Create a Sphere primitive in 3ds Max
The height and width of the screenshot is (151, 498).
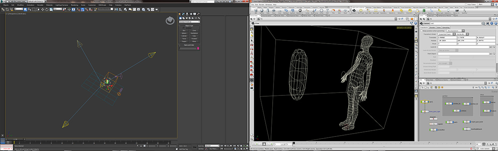184,33
